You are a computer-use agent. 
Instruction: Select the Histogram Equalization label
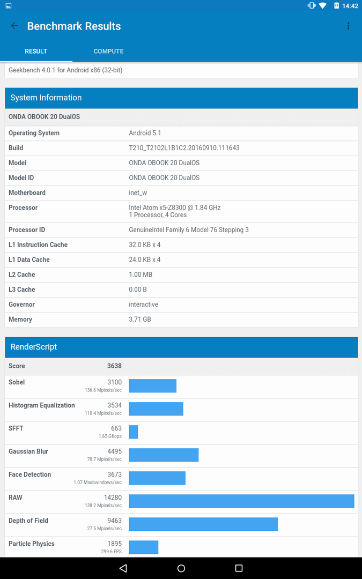click(42, 405)
